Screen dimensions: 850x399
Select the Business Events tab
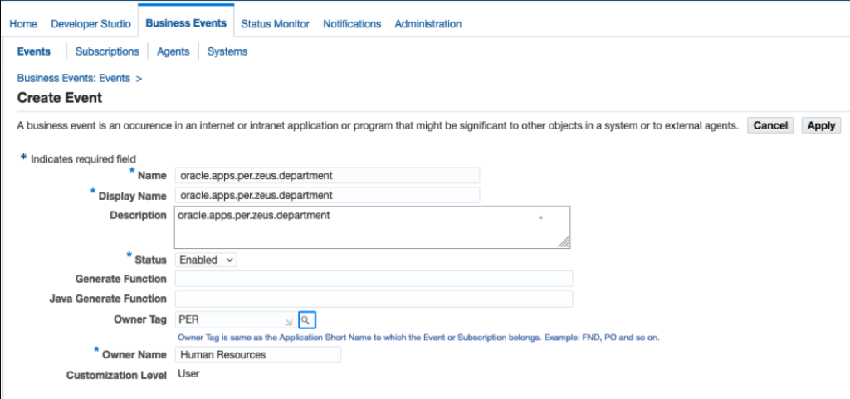pos(186,23)
